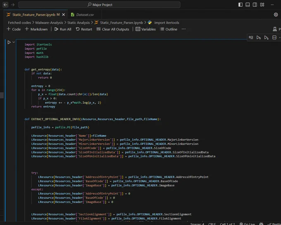
Task: Click the Spaces: 4 indentation status
Action: (197, 224)
